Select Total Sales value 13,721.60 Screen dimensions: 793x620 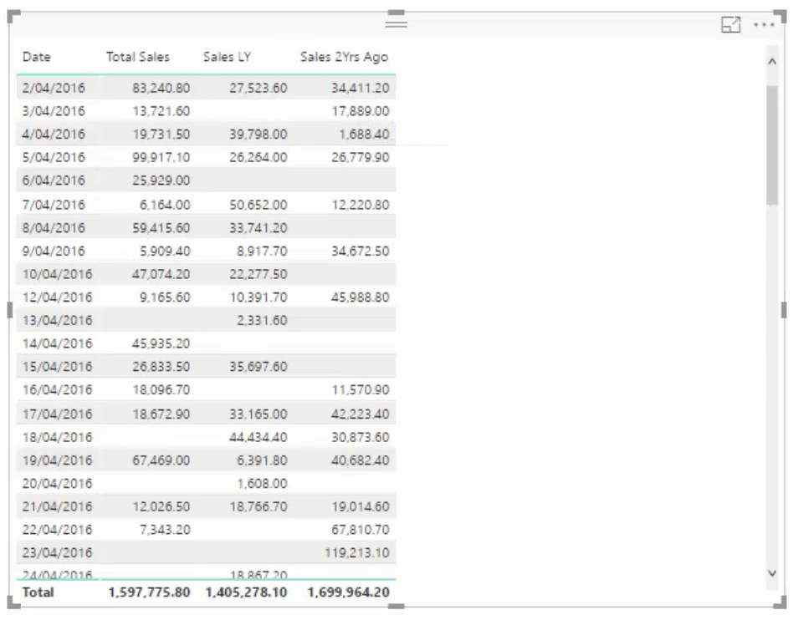pos(161,111)
